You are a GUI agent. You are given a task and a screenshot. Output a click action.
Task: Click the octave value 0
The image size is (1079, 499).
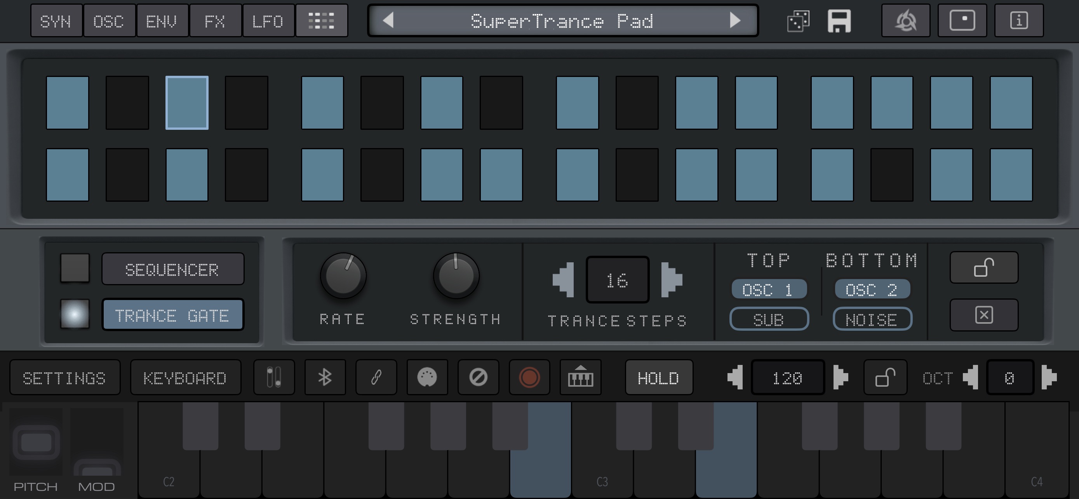(1009, 377)
